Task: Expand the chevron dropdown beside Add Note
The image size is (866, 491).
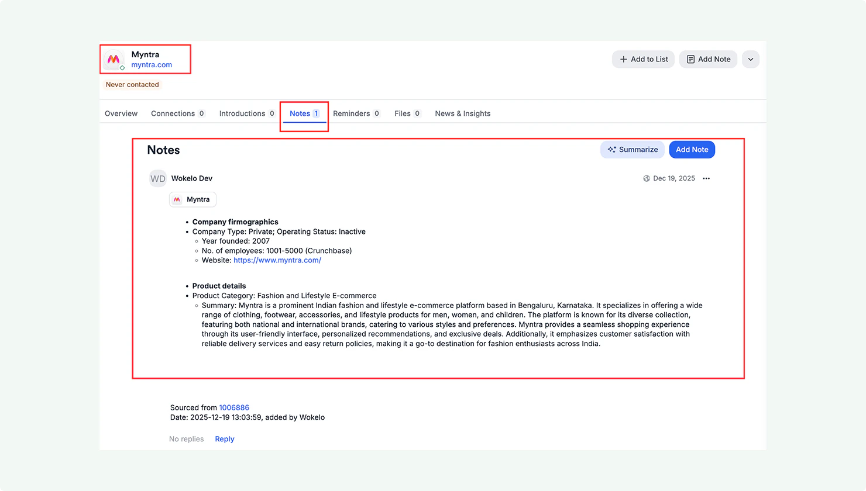Action: click(751, 59)
